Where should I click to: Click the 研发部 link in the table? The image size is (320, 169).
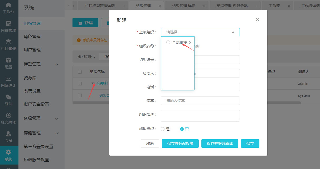click(x=104, y=95)
